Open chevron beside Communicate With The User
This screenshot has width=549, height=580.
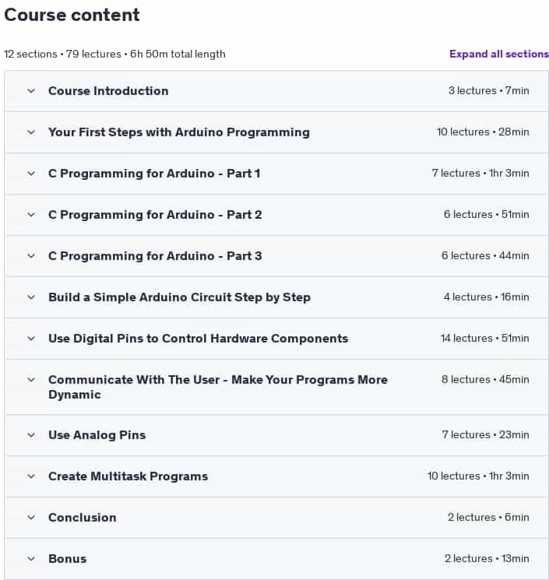pyautogui.click(x=31, y=380)
